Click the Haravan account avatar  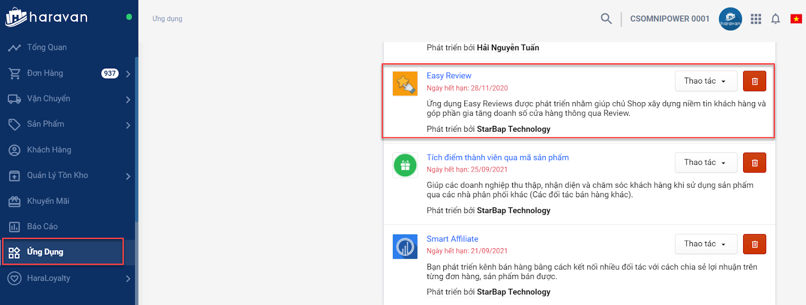[730, 19]
